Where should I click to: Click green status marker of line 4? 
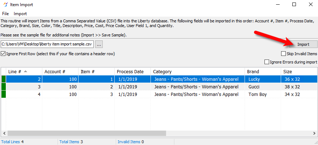pos(4,95)
